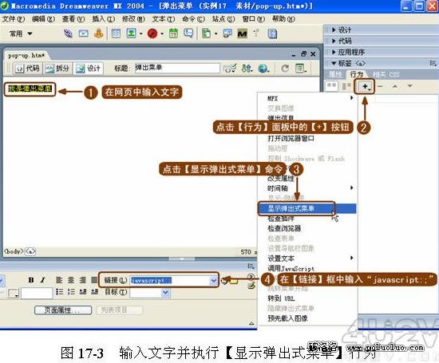Click Text Indent button in Properties

[94, 292]
